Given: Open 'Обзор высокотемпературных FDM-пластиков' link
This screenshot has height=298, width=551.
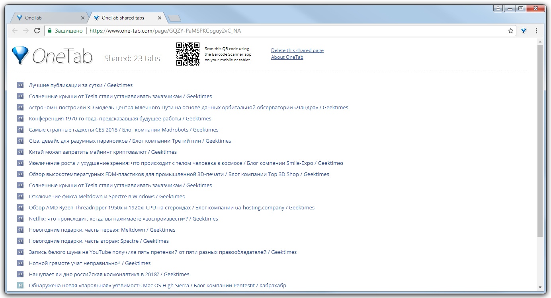Looking at the screenshot, I should pyautogui.click(x=179, y=174).
